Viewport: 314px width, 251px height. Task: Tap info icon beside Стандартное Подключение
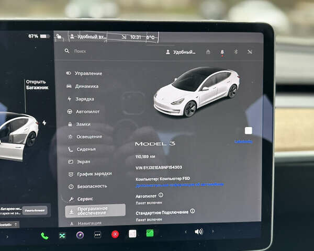(193, 211)
